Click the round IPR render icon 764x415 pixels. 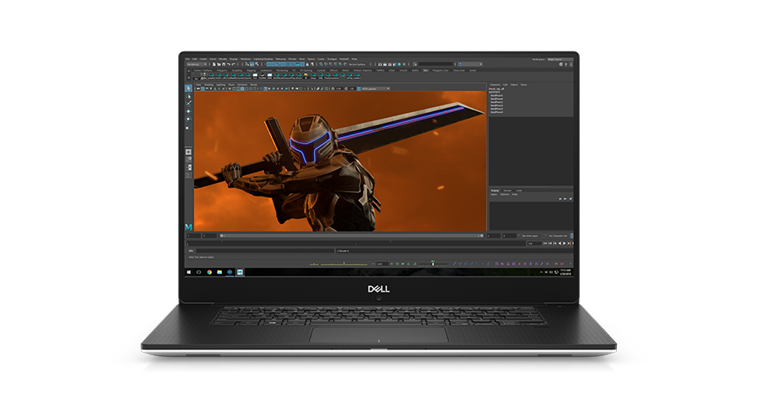[399, 64]
